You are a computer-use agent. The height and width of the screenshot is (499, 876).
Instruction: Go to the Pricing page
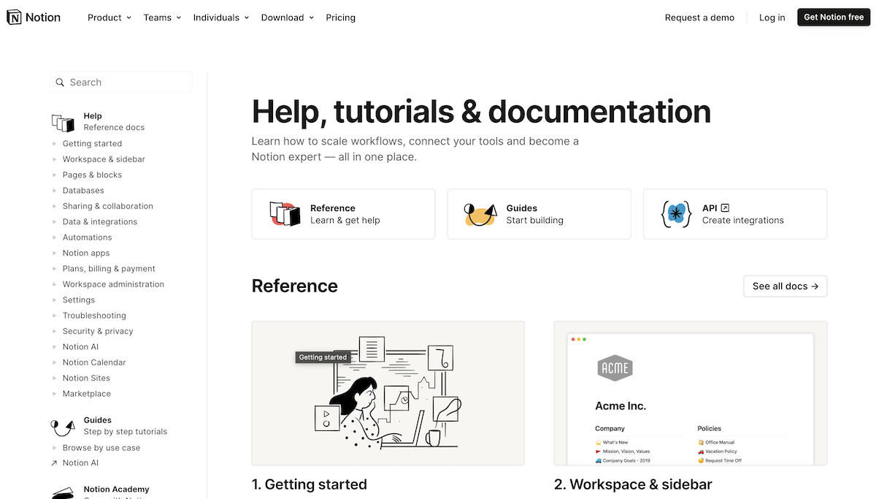tap(340, 18)
